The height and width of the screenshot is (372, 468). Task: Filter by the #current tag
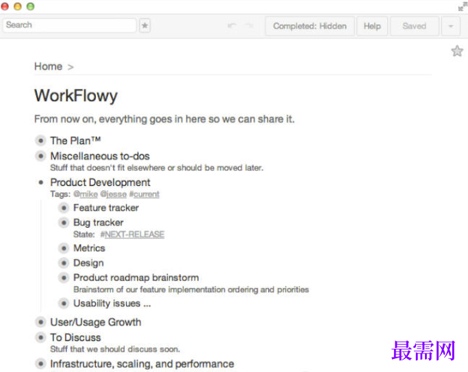pos(144,194)
